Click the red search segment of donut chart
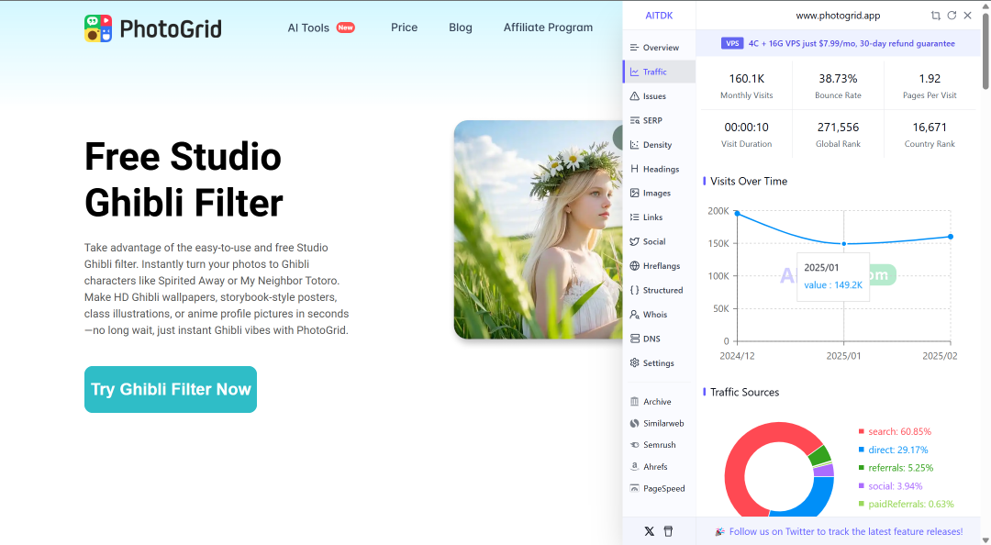This screenshot has width=991, height=545. coord(738,459)
